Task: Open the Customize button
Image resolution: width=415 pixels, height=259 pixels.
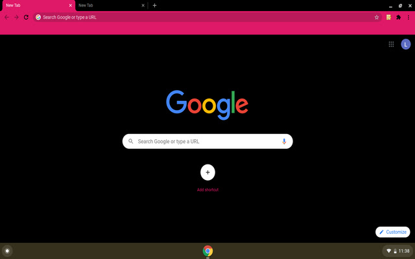Action: pyautogui.click(x=393, y=232)
